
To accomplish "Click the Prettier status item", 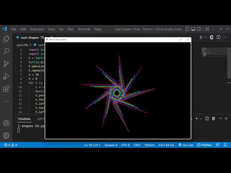I will [205, 145].
